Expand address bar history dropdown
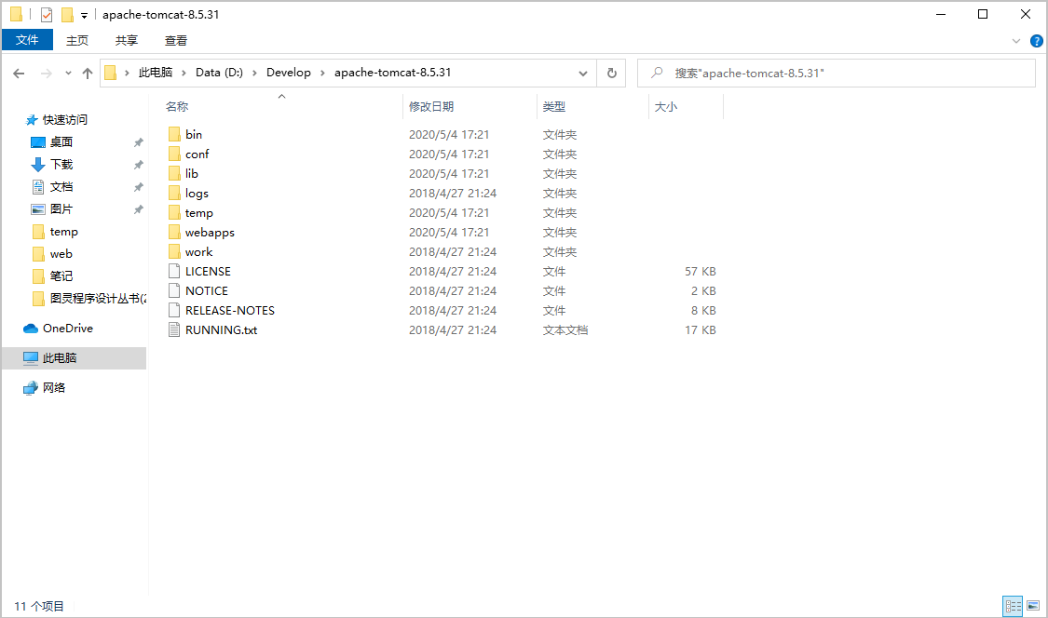The height and width of the screenshot is (618, 1048). coord(583,74)
